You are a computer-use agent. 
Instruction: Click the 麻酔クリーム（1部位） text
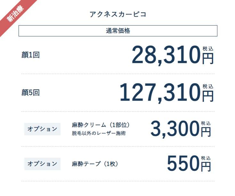[101, 125]
